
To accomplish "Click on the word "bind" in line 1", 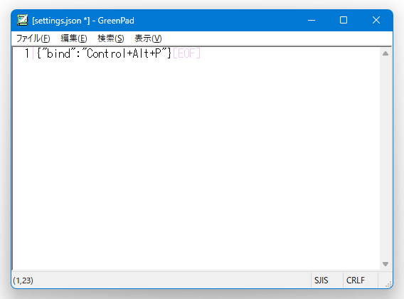I will coord(58,53).
